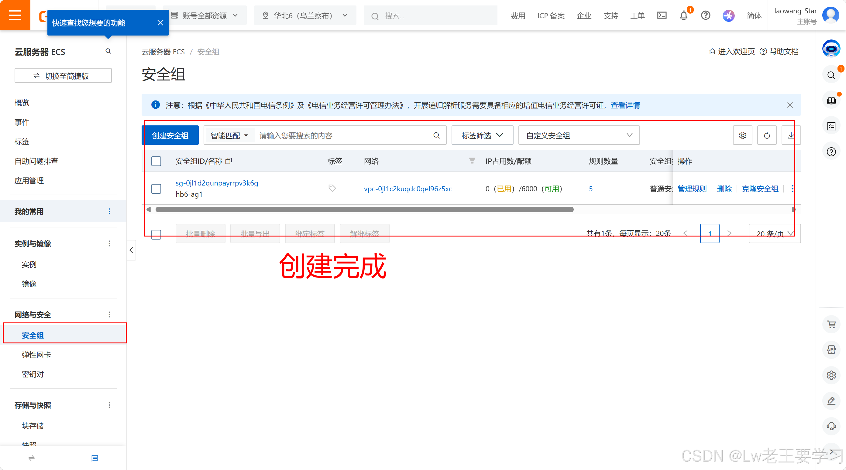This screenshot has height=470, width=846.
Task: Click 管理规则 for hb6-ag1
Action: tap(692, 189)
